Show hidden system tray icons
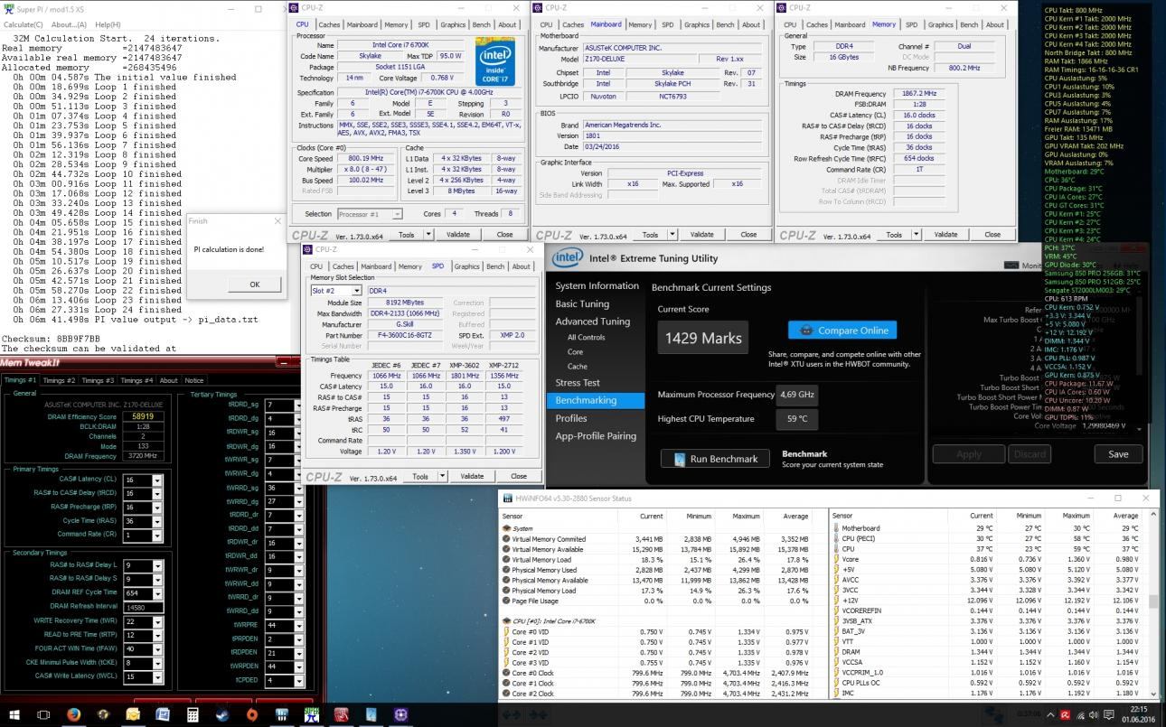Viewport: 1166px width, 727px height. coord(1050,714)
